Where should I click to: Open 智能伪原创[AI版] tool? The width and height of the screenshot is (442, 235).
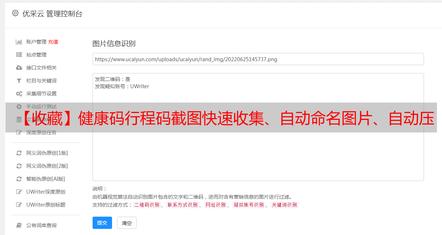coord(46,179)
